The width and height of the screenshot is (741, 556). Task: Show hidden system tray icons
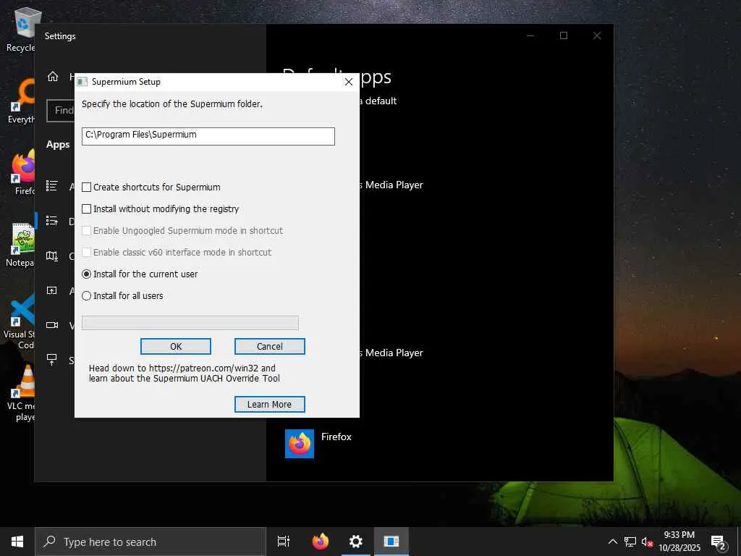click(x=612, y=542)
